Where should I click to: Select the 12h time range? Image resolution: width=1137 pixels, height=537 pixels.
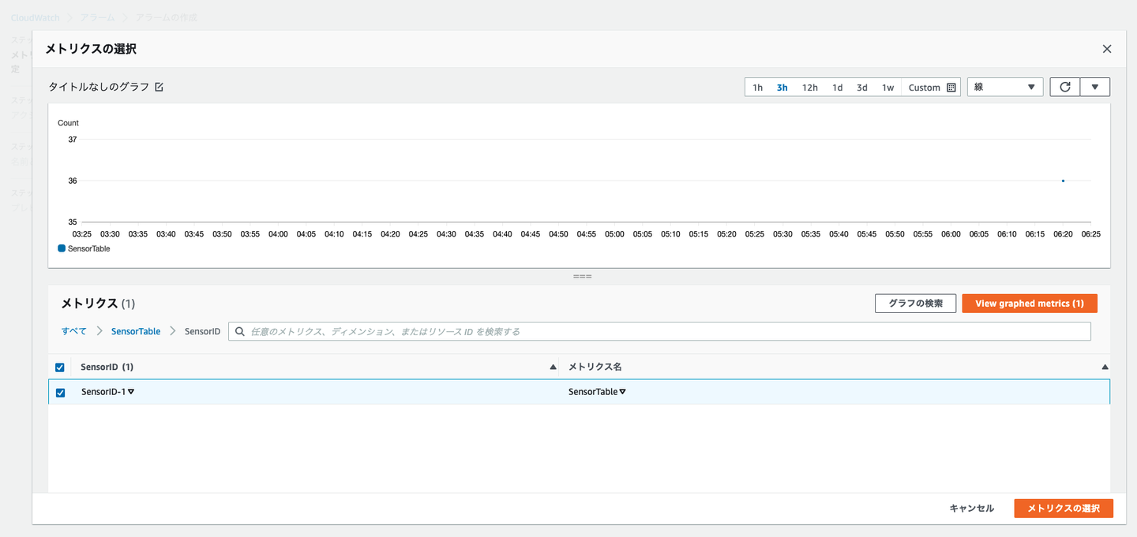810,88
